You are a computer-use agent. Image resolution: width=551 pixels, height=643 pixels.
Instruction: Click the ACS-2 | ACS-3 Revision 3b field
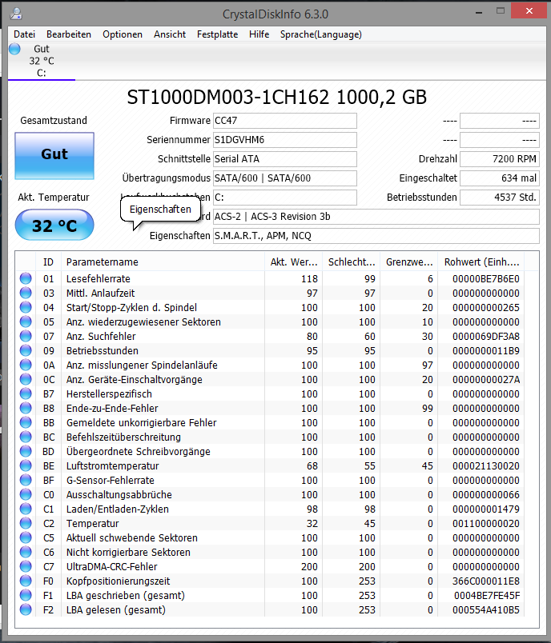376,217
